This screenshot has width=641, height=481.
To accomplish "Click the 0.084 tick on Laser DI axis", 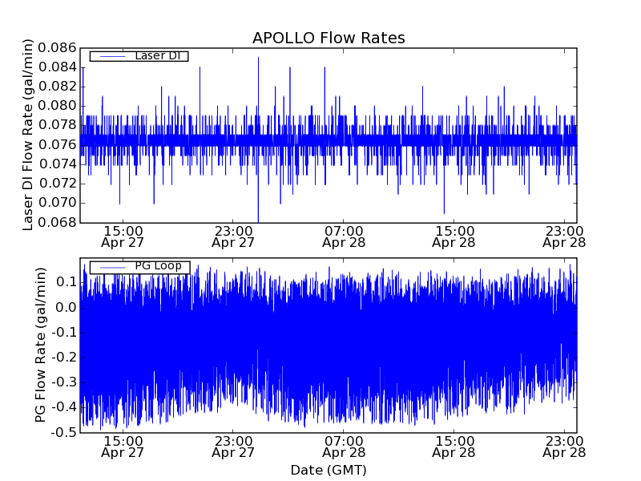I will pos(57,67).
